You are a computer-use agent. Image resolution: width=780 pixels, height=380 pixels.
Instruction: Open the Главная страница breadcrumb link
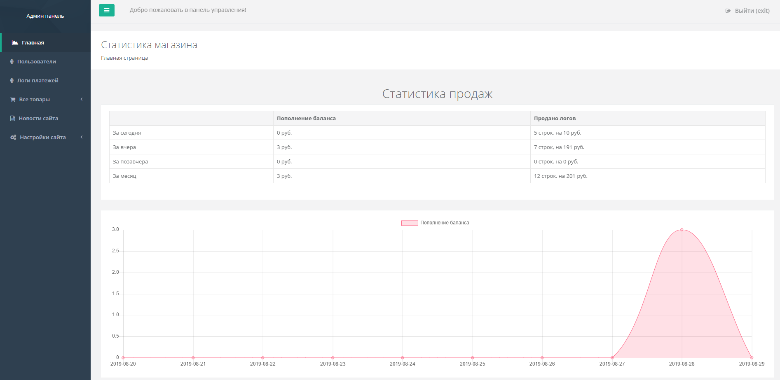point(125,58)
